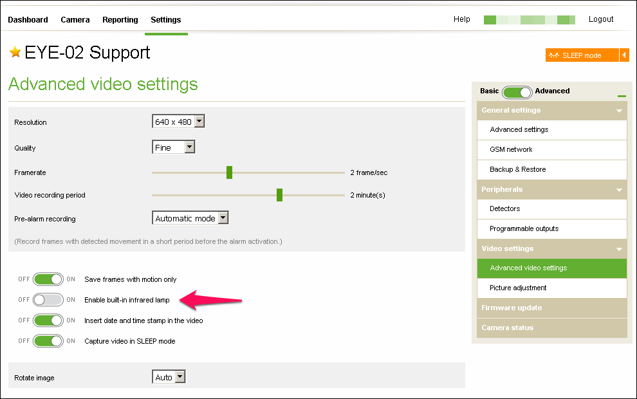The image size is (637, 399).
Task: Click the Framerate slider handle
Action: click(x=229, y=172)
